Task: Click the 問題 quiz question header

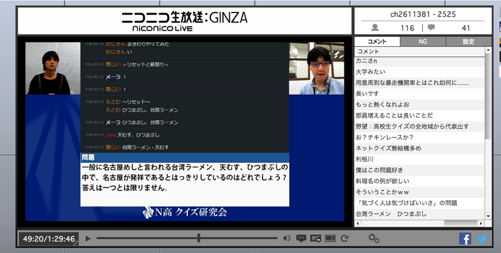Action: pos(185,157)
